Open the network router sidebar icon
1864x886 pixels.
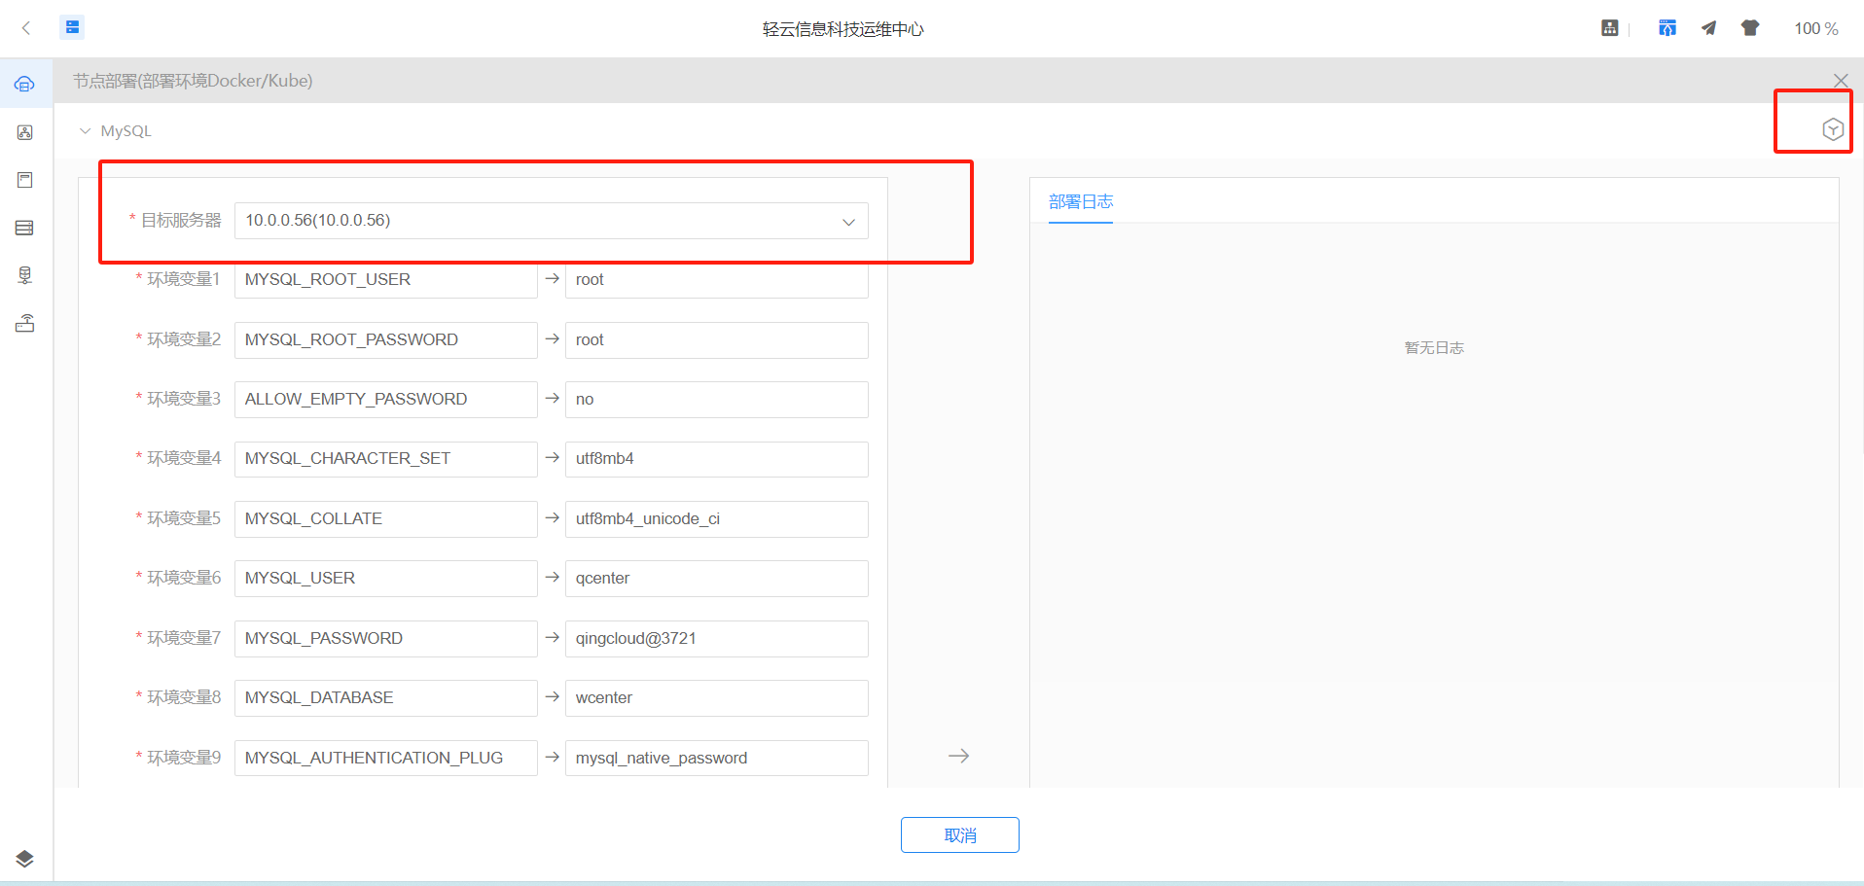point(25,323)
